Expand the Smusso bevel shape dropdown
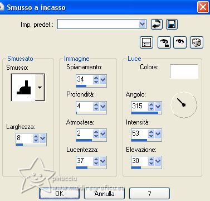 pos(40,87)
